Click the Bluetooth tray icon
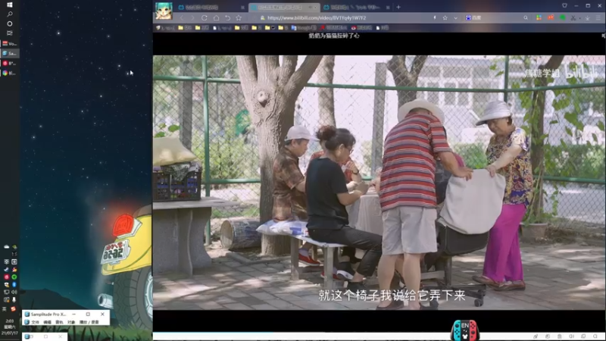 [x=14, y=285]
